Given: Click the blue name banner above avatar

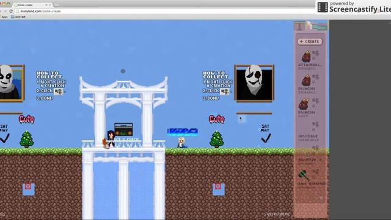Looking at the screenshot, I should 182,132.
